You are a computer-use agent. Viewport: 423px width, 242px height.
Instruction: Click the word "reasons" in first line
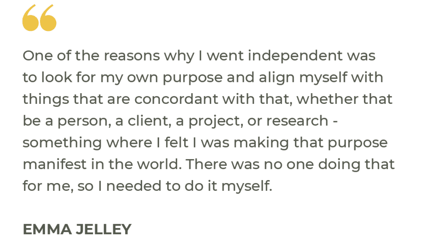click(x=132, y=56)
